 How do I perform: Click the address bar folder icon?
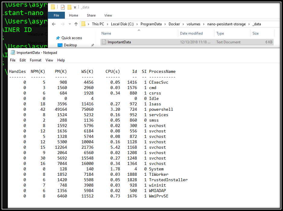click(x=83, y=24)
